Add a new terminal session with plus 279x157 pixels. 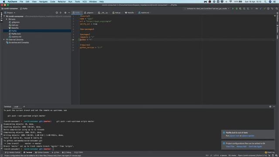pyautogui.click(x=24, y=106)
